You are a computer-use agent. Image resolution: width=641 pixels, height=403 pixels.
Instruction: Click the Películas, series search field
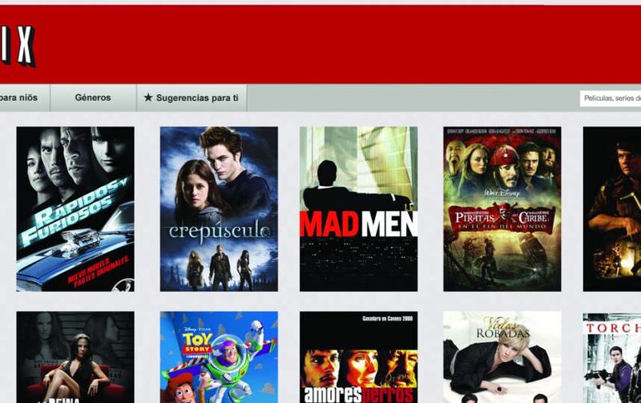(611, 98)
